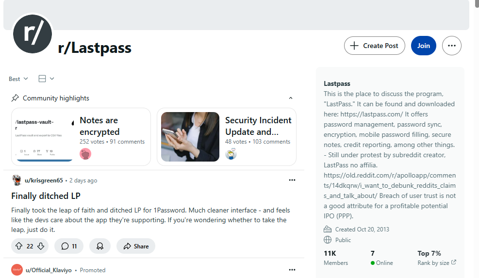Screen dimensions: 479x278
Task: Downvote the "Finally ditched LP" post
Action: (41, 246)
